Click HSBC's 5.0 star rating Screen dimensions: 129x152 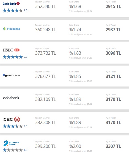point(15,57)
